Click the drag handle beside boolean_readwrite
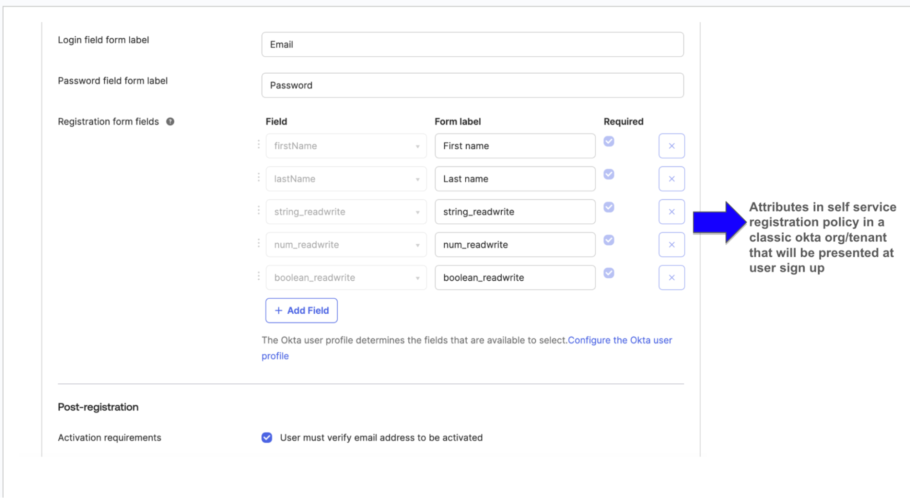Screen dimensions: 910x498 tap(259, 276)
